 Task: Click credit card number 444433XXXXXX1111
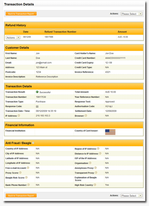(x=115, y=58)
